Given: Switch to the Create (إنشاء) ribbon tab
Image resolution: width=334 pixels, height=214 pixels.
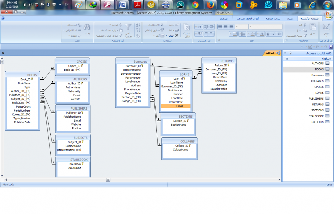Looking at the screenshot, I should (x=290, y=19).
